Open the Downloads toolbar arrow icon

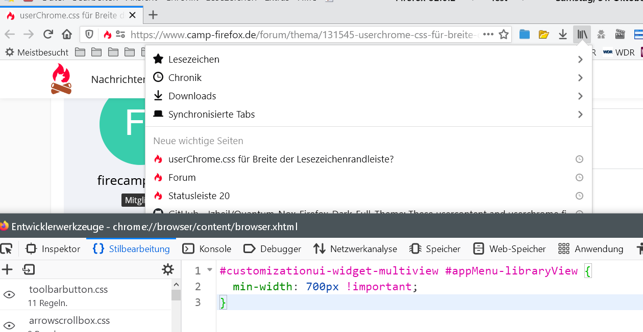[x=563, y=35]
